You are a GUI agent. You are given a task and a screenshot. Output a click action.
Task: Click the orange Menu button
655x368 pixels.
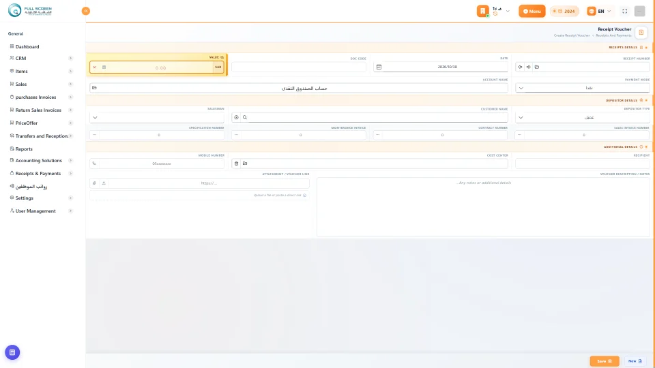click(532, 12)
